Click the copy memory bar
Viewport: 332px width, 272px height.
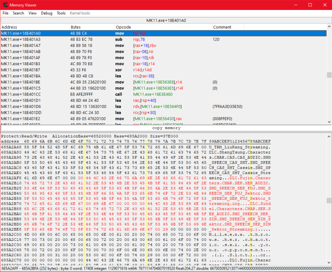click(166, 128)
